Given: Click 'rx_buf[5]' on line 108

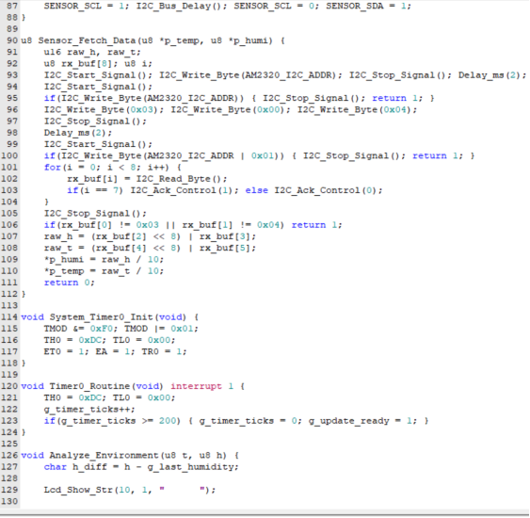Looking at the screenshot, I should point(224,248).
